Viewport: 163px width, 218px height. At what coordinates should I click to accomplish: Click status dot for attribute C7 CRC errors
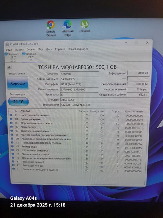point(13,150)
